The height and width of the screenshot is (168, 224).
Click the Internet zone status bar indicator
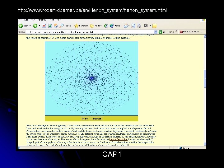coord(185,148)
